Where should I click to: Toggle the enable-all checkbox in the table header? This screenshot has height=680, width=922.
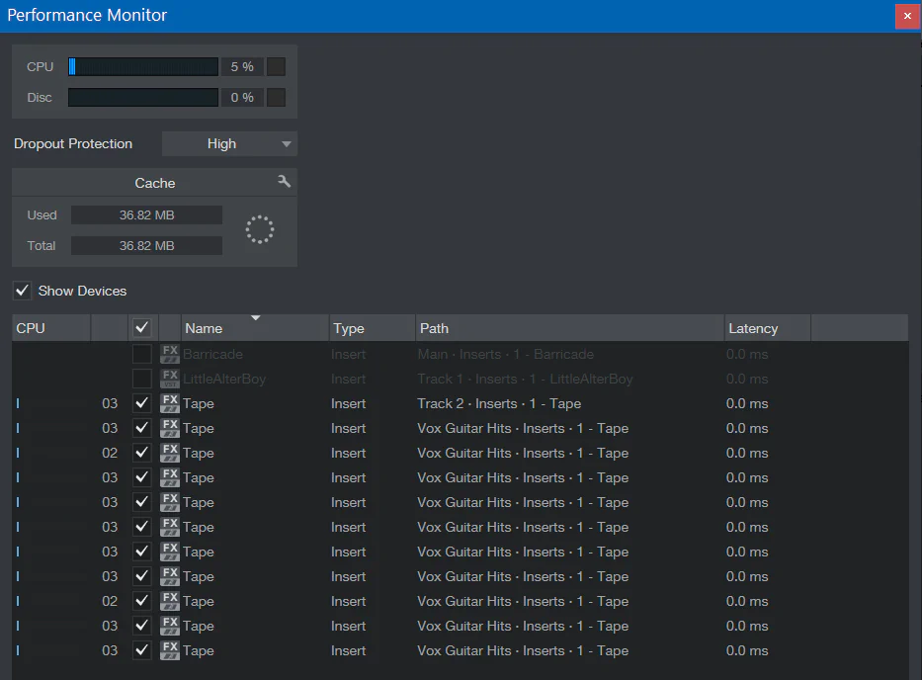141,328
